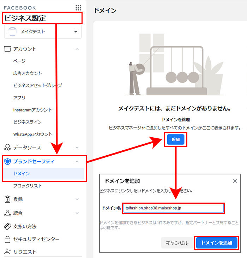Open ブロックリスト in sidebar
Screen dimensions: 247x258
click(x=28, y=186)
